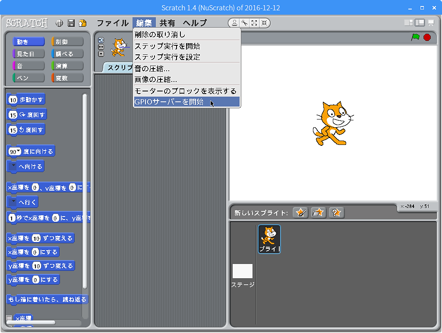Choose 画像の圧縮... from the menu
This screenshot has width=442, height=333.
tap(186, 79)
